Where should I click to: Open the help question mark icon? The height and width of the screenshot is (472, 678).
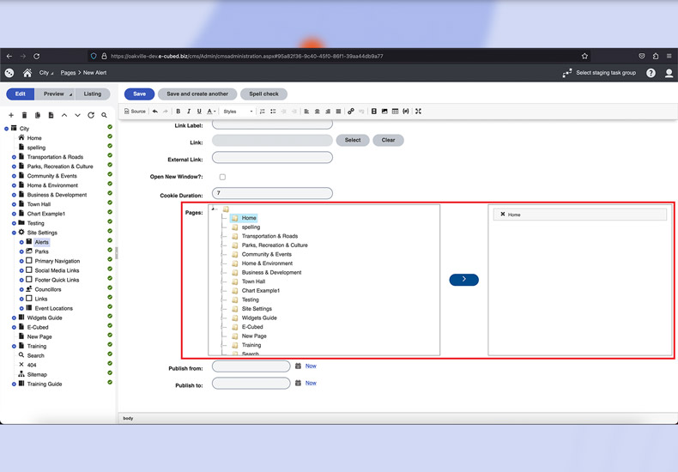tap(651, 73)
